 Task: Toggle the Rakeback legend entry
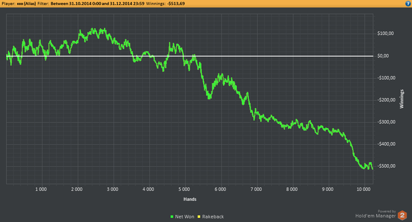tap(211, 217)
